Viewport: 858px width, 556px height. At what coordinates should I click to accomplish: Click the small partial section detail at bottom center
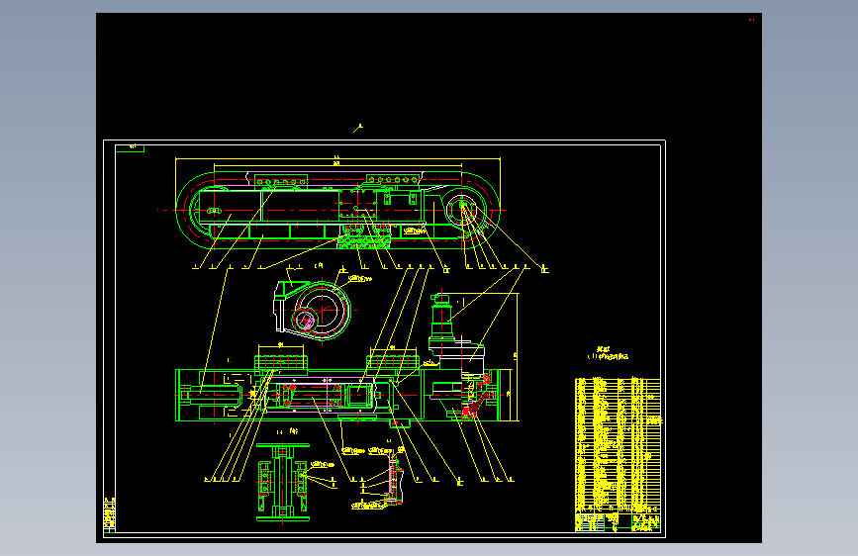pyautogui.click(x=394, y=477)
